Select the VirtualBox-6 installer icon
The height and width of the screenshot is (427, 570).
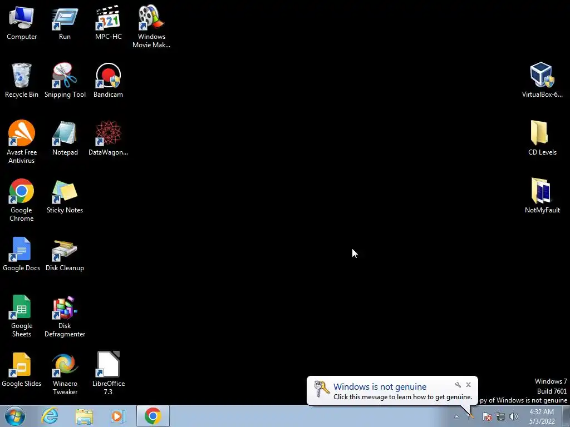click(x=542, y=80)
